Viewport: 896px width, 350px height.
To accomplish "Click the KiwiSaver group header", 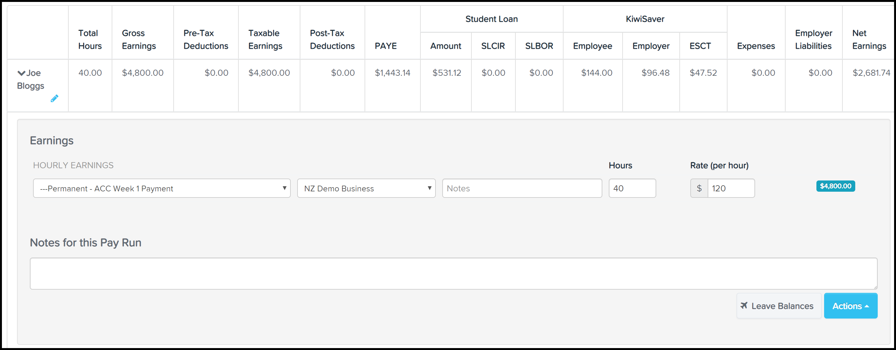I will coord(644,19).
